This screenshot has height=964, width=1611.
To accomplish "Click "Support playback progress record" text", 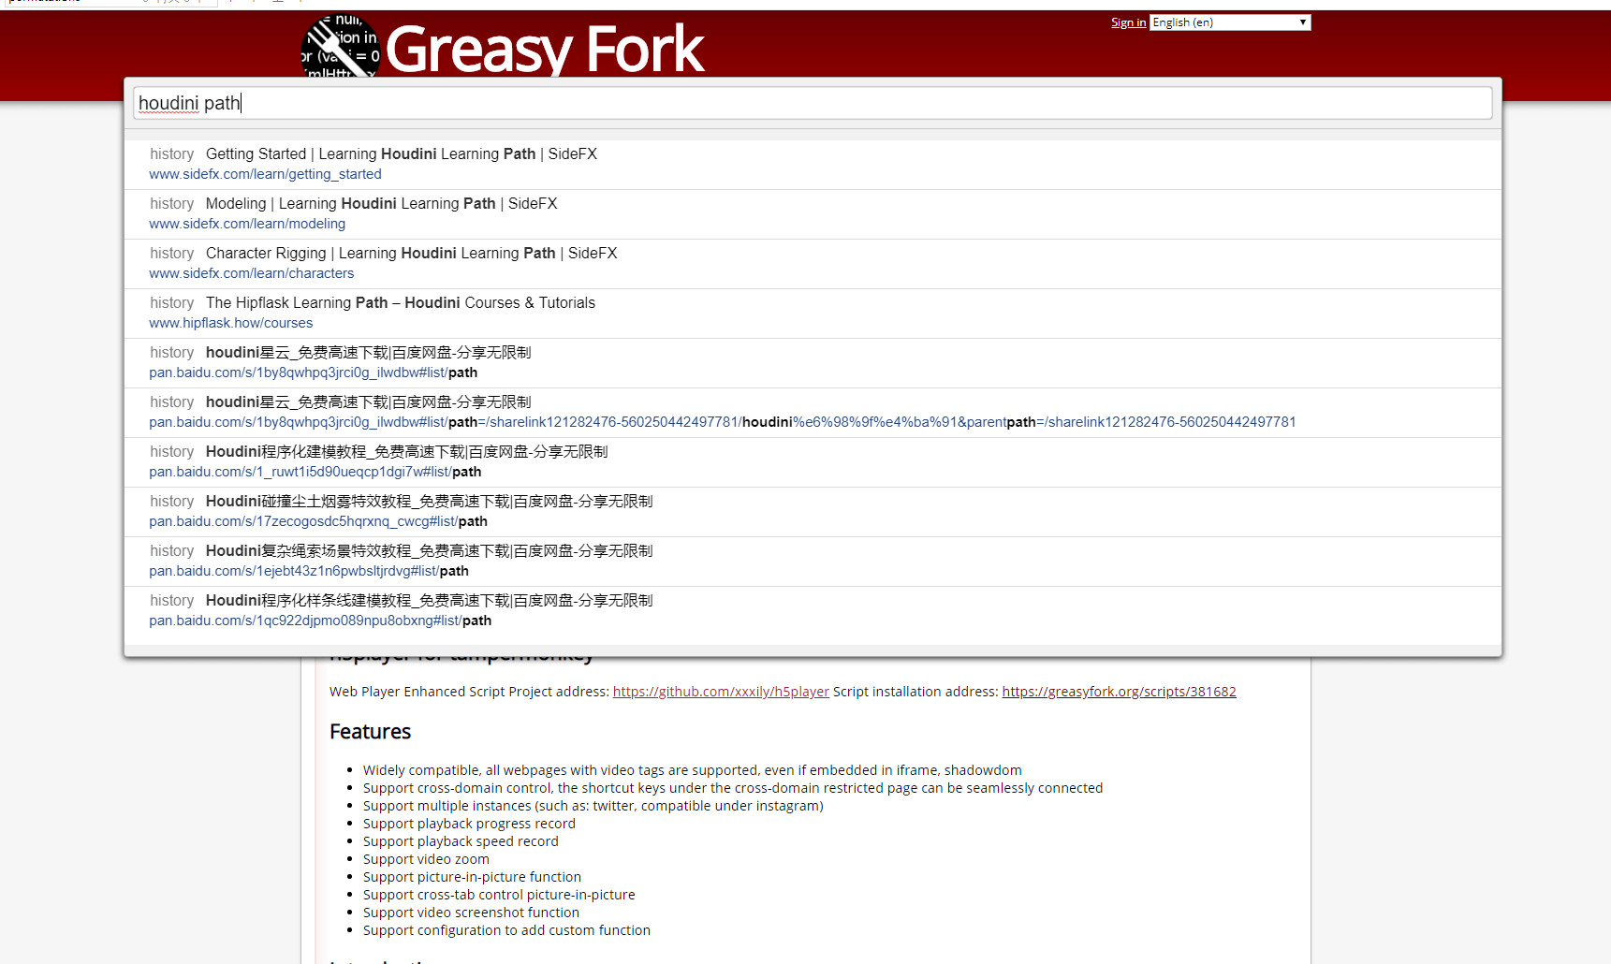I will (x=469, y=824).
